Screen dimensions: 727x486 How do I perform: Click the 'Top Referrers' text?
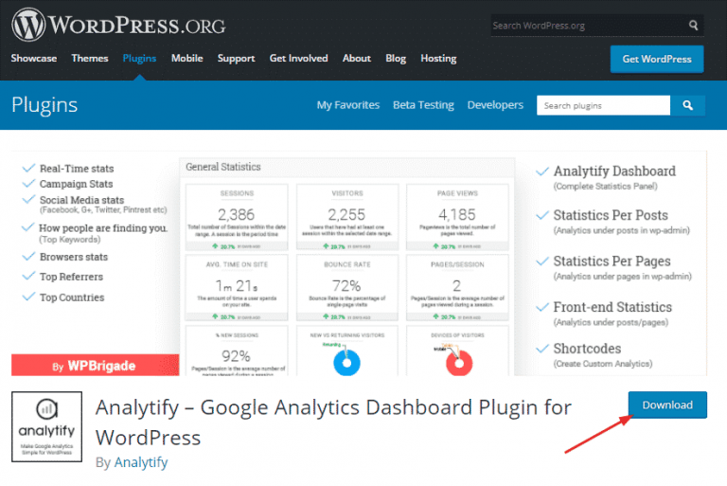point(71,277)
